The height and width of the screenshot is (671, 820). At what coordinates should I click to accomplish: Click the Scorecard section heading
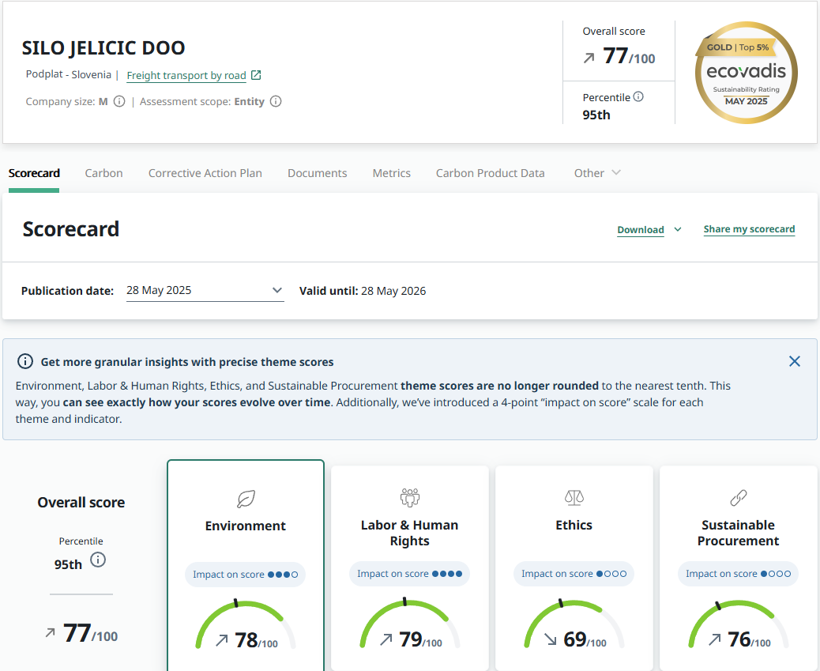(70, 229)
